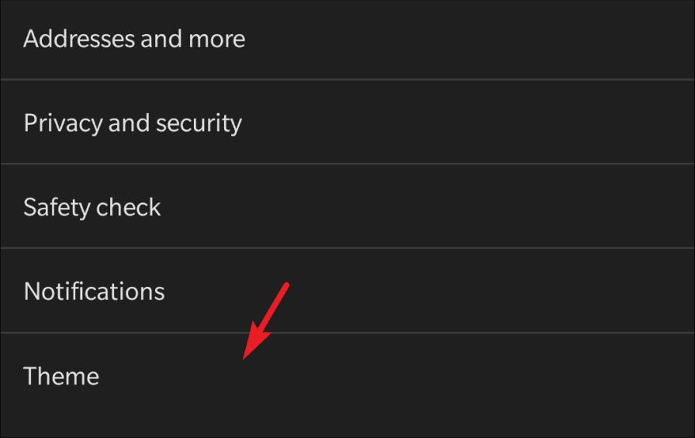Select the Safety check list row
Screen dimensions: 695x438
(347, 207)
